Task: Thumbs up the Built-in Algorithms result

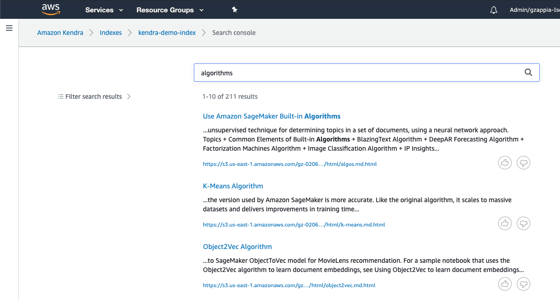Action: pos(505,163)
